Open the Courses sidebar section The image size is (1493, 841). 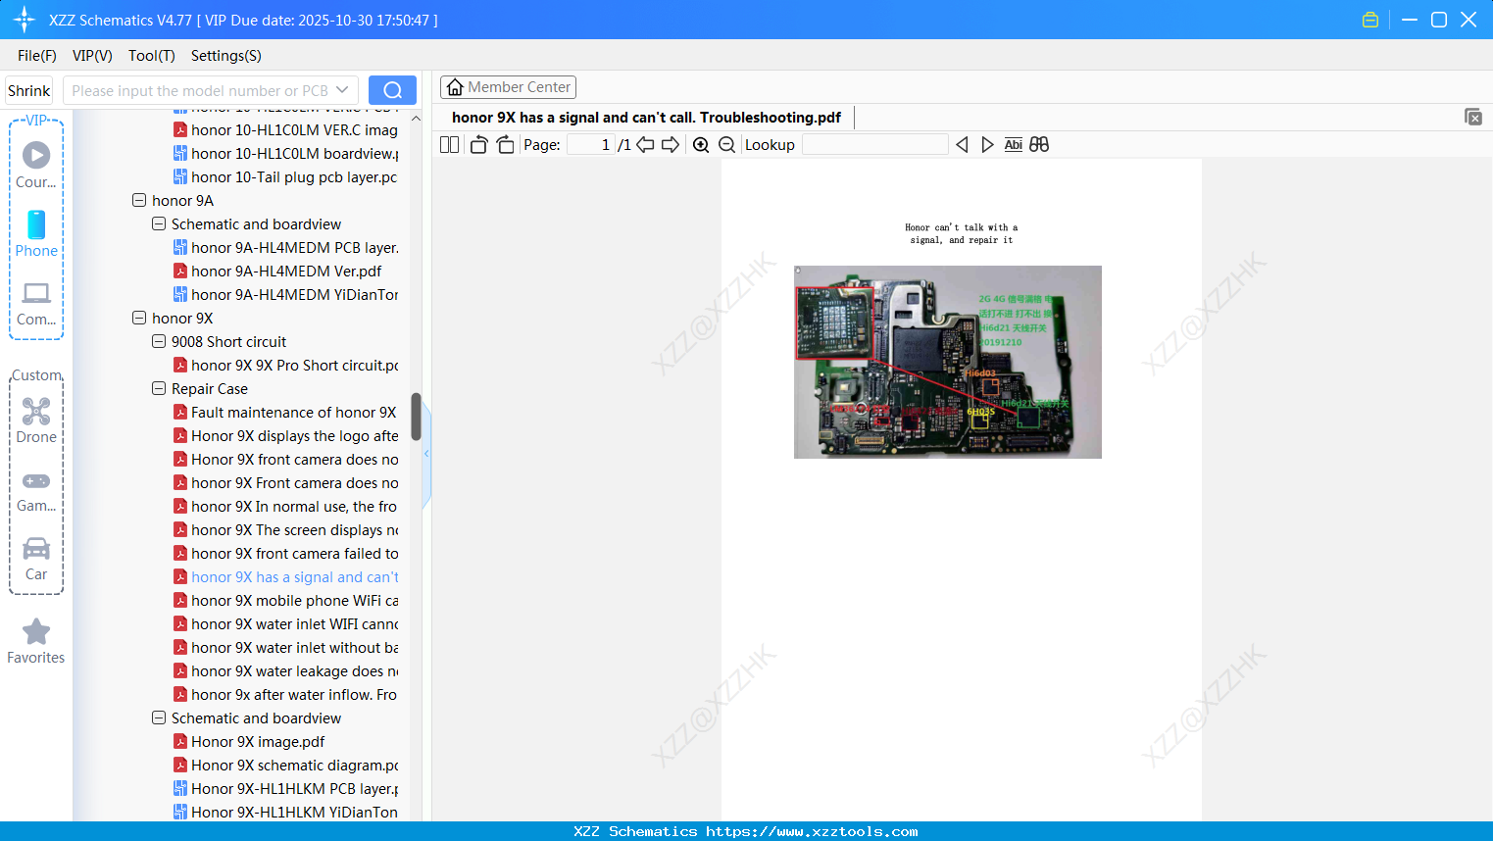click(x=36, y=166)
